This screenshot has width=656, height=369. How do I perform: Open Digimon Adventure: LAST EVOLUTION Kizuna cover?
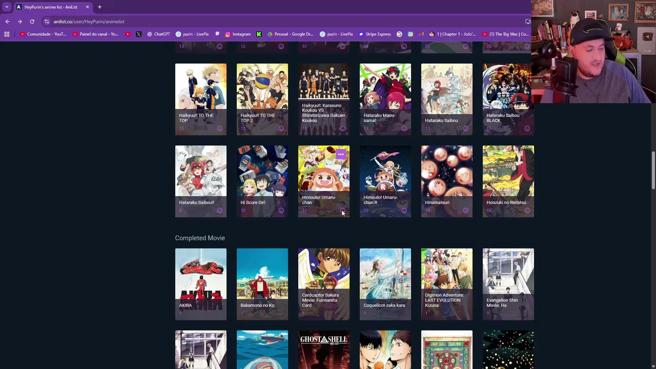(447, 284)
